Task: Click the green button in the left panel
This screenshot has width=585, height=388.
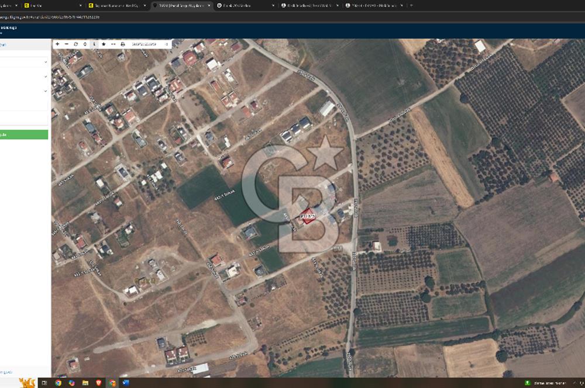Action: coord(24,134)
